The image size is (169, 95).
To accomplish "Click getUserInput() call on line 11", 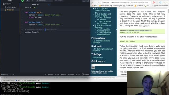I will [x=32, y=32].
